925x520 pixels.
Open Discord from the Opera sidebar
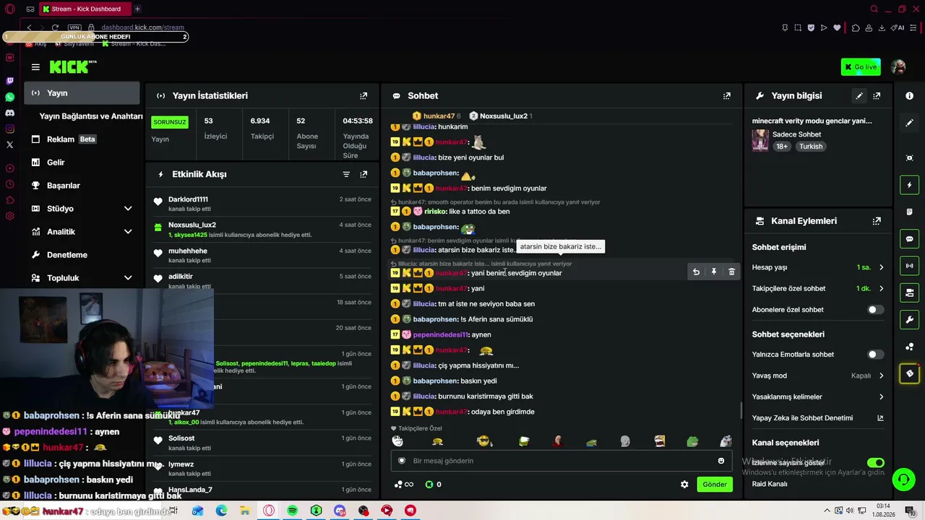pyautogui.click(x=9, y=113)
